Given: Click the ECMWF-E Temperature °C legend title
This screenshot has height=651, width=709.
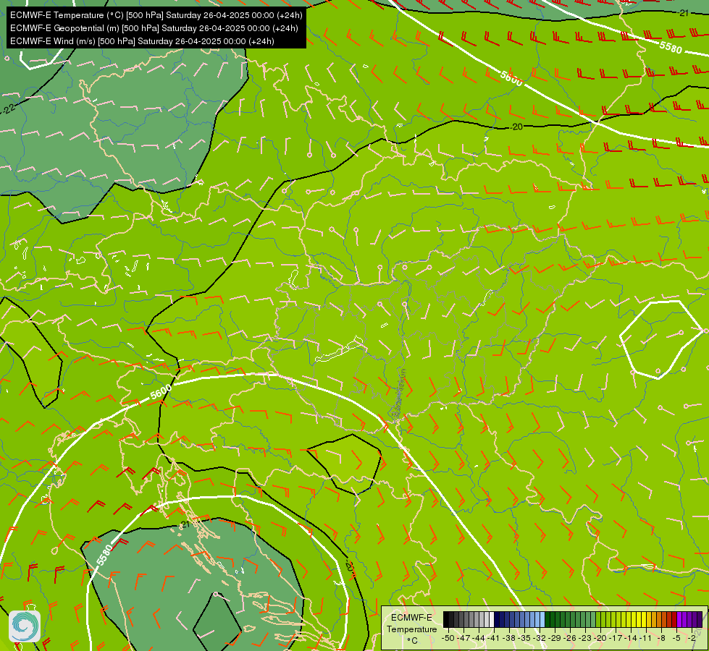Looking at the screenshot, I should [412, 629].
